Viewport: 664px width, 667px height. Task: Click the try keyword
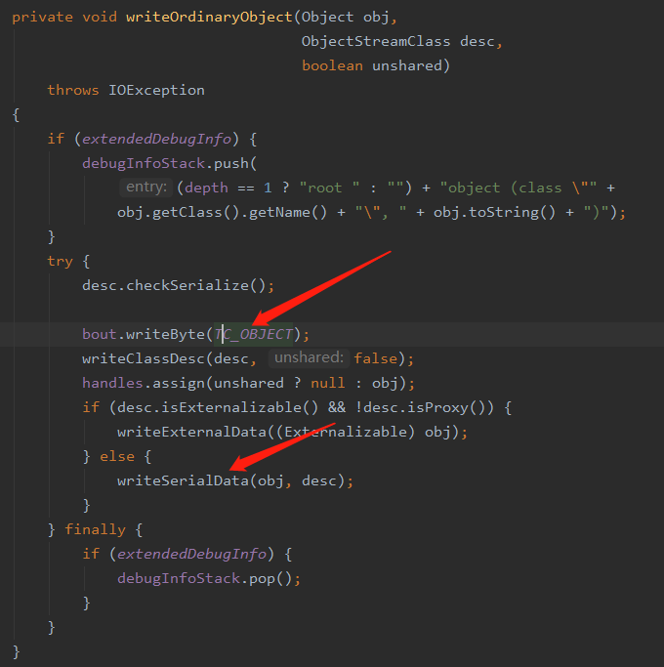point(60,261)
